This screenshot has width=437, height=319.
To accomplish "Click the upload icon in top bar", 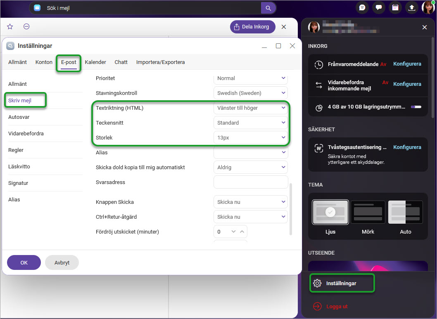I will click(x=412, y=8).
